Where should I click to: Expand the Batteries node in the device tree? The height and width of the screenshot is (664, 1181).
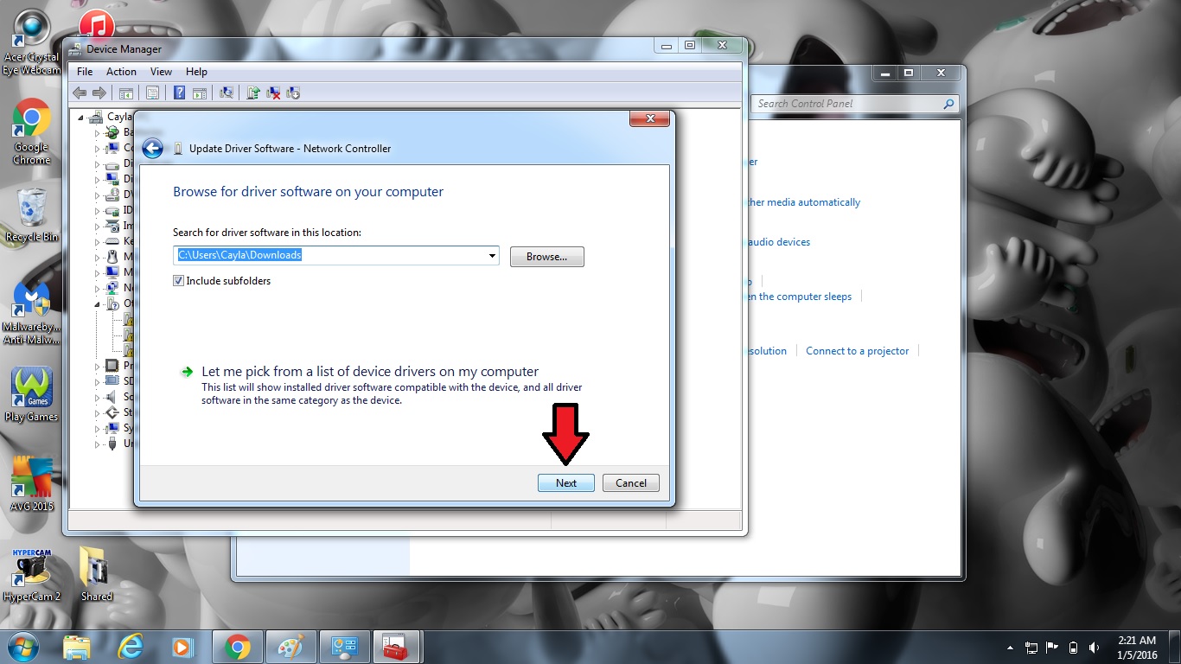click(98, 132)
